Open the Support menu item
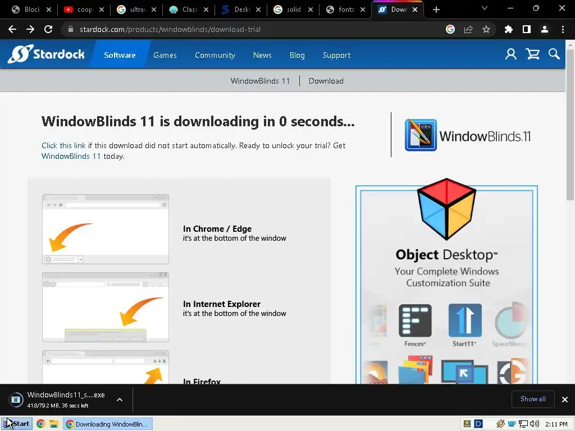 336,55
